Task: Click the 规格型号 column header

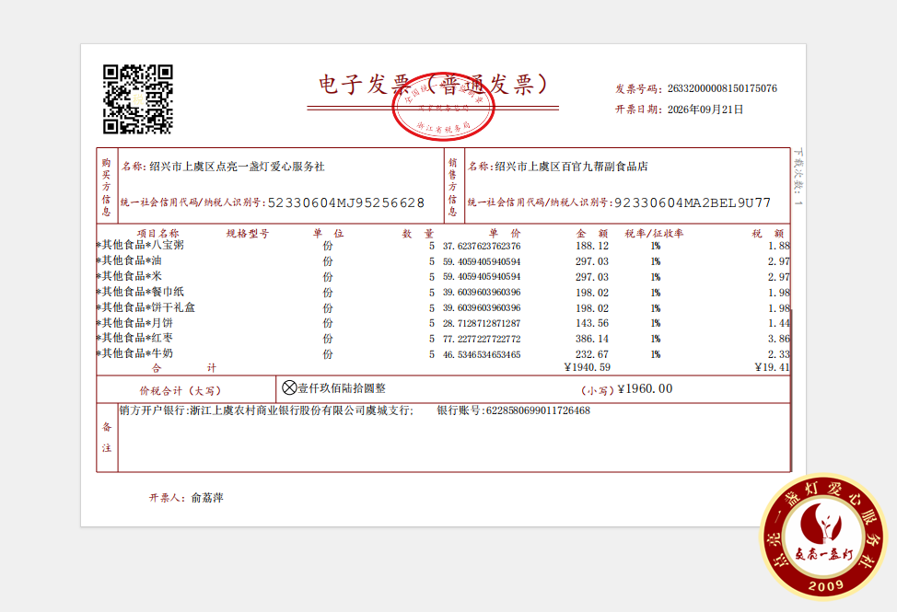Action: pos(247,233)
